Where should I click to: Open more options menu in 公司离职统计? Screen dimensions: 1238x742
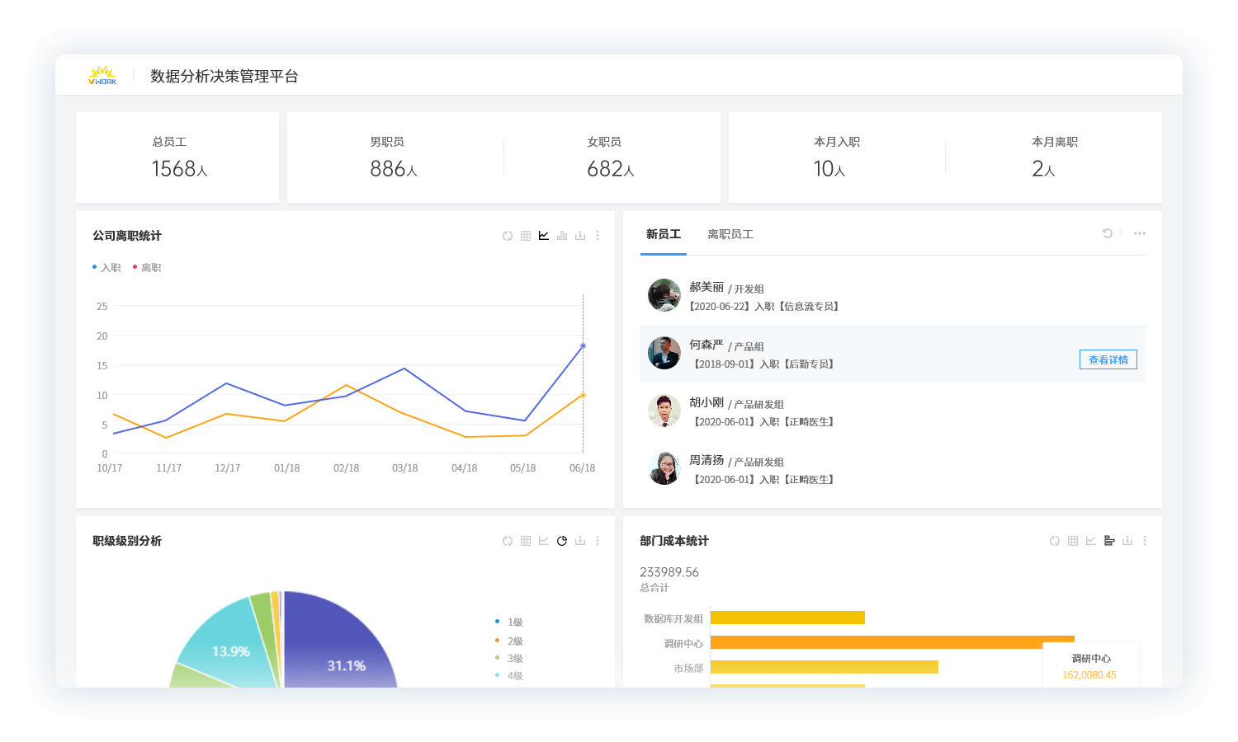(598, 236)
